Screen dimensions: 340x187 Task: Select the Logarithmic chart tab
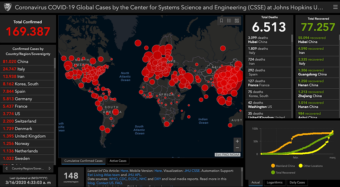pyautogui.click(x=274, y=182)
